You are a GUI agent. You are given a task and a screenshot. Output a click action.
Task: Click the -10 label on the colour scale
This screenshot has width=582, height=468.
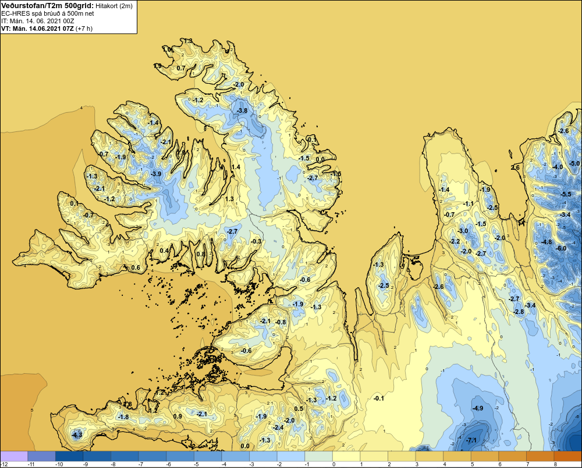pos(59,465)
